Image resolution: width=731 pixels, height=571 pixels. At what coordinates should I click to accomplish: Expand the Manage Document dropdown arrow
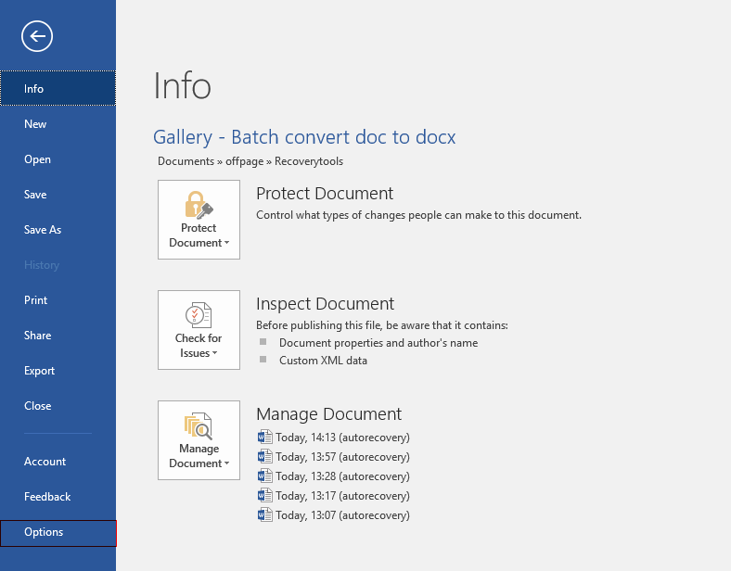pos(227,463)
